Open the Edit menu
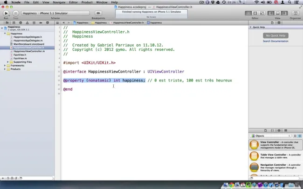The width and height of the screenshot is (303, 189). 36,2
